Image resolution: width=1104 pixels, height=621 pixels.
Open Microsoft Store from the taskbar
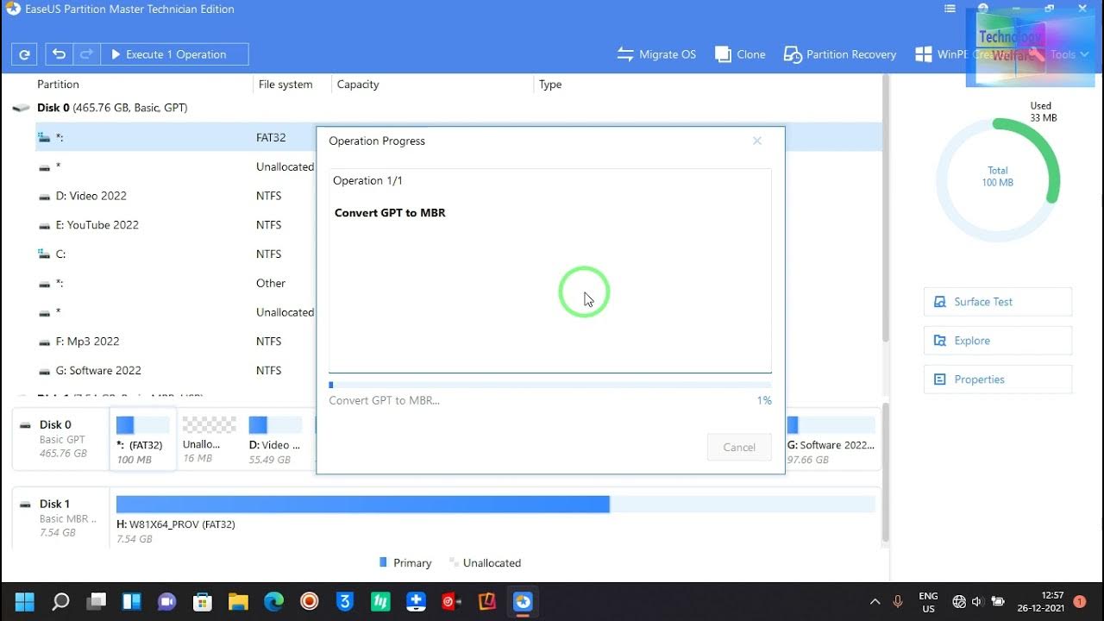[203, 601]
